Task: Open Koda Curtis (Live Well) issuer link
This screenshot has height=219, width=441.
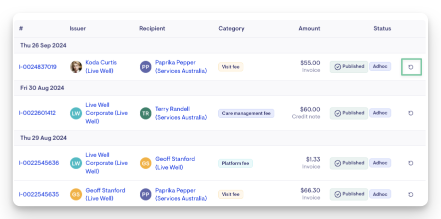Action: tap(101, 67)
